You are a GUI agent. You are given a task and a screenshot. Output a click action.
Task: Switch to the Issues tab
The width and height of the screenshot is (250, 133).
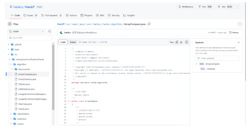(x=30, y=16)
